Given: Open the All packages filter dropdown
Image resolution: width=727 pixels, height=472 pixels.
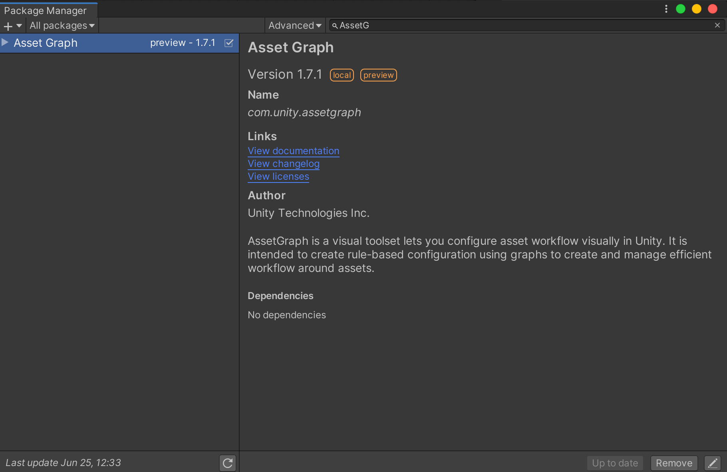Looking at the screenshot, I should pyautogui.click(x=62, y=26).
